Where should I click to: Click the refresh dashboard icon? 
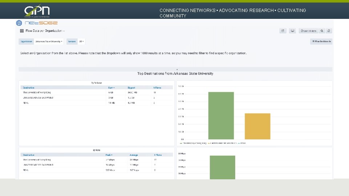pyautogui.click(x=329, y=31)
